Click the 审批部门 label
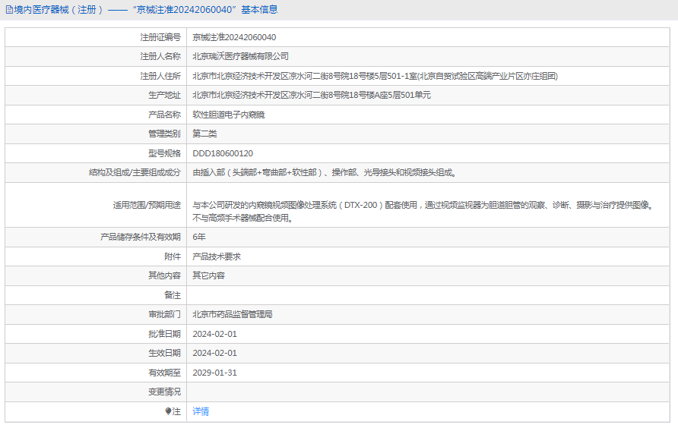The width and height of the screenshot is (678, 428). (x=164, y=314)
